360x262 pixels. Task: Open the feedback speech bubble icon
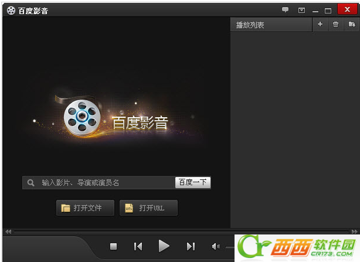click(x=285, y=9)
